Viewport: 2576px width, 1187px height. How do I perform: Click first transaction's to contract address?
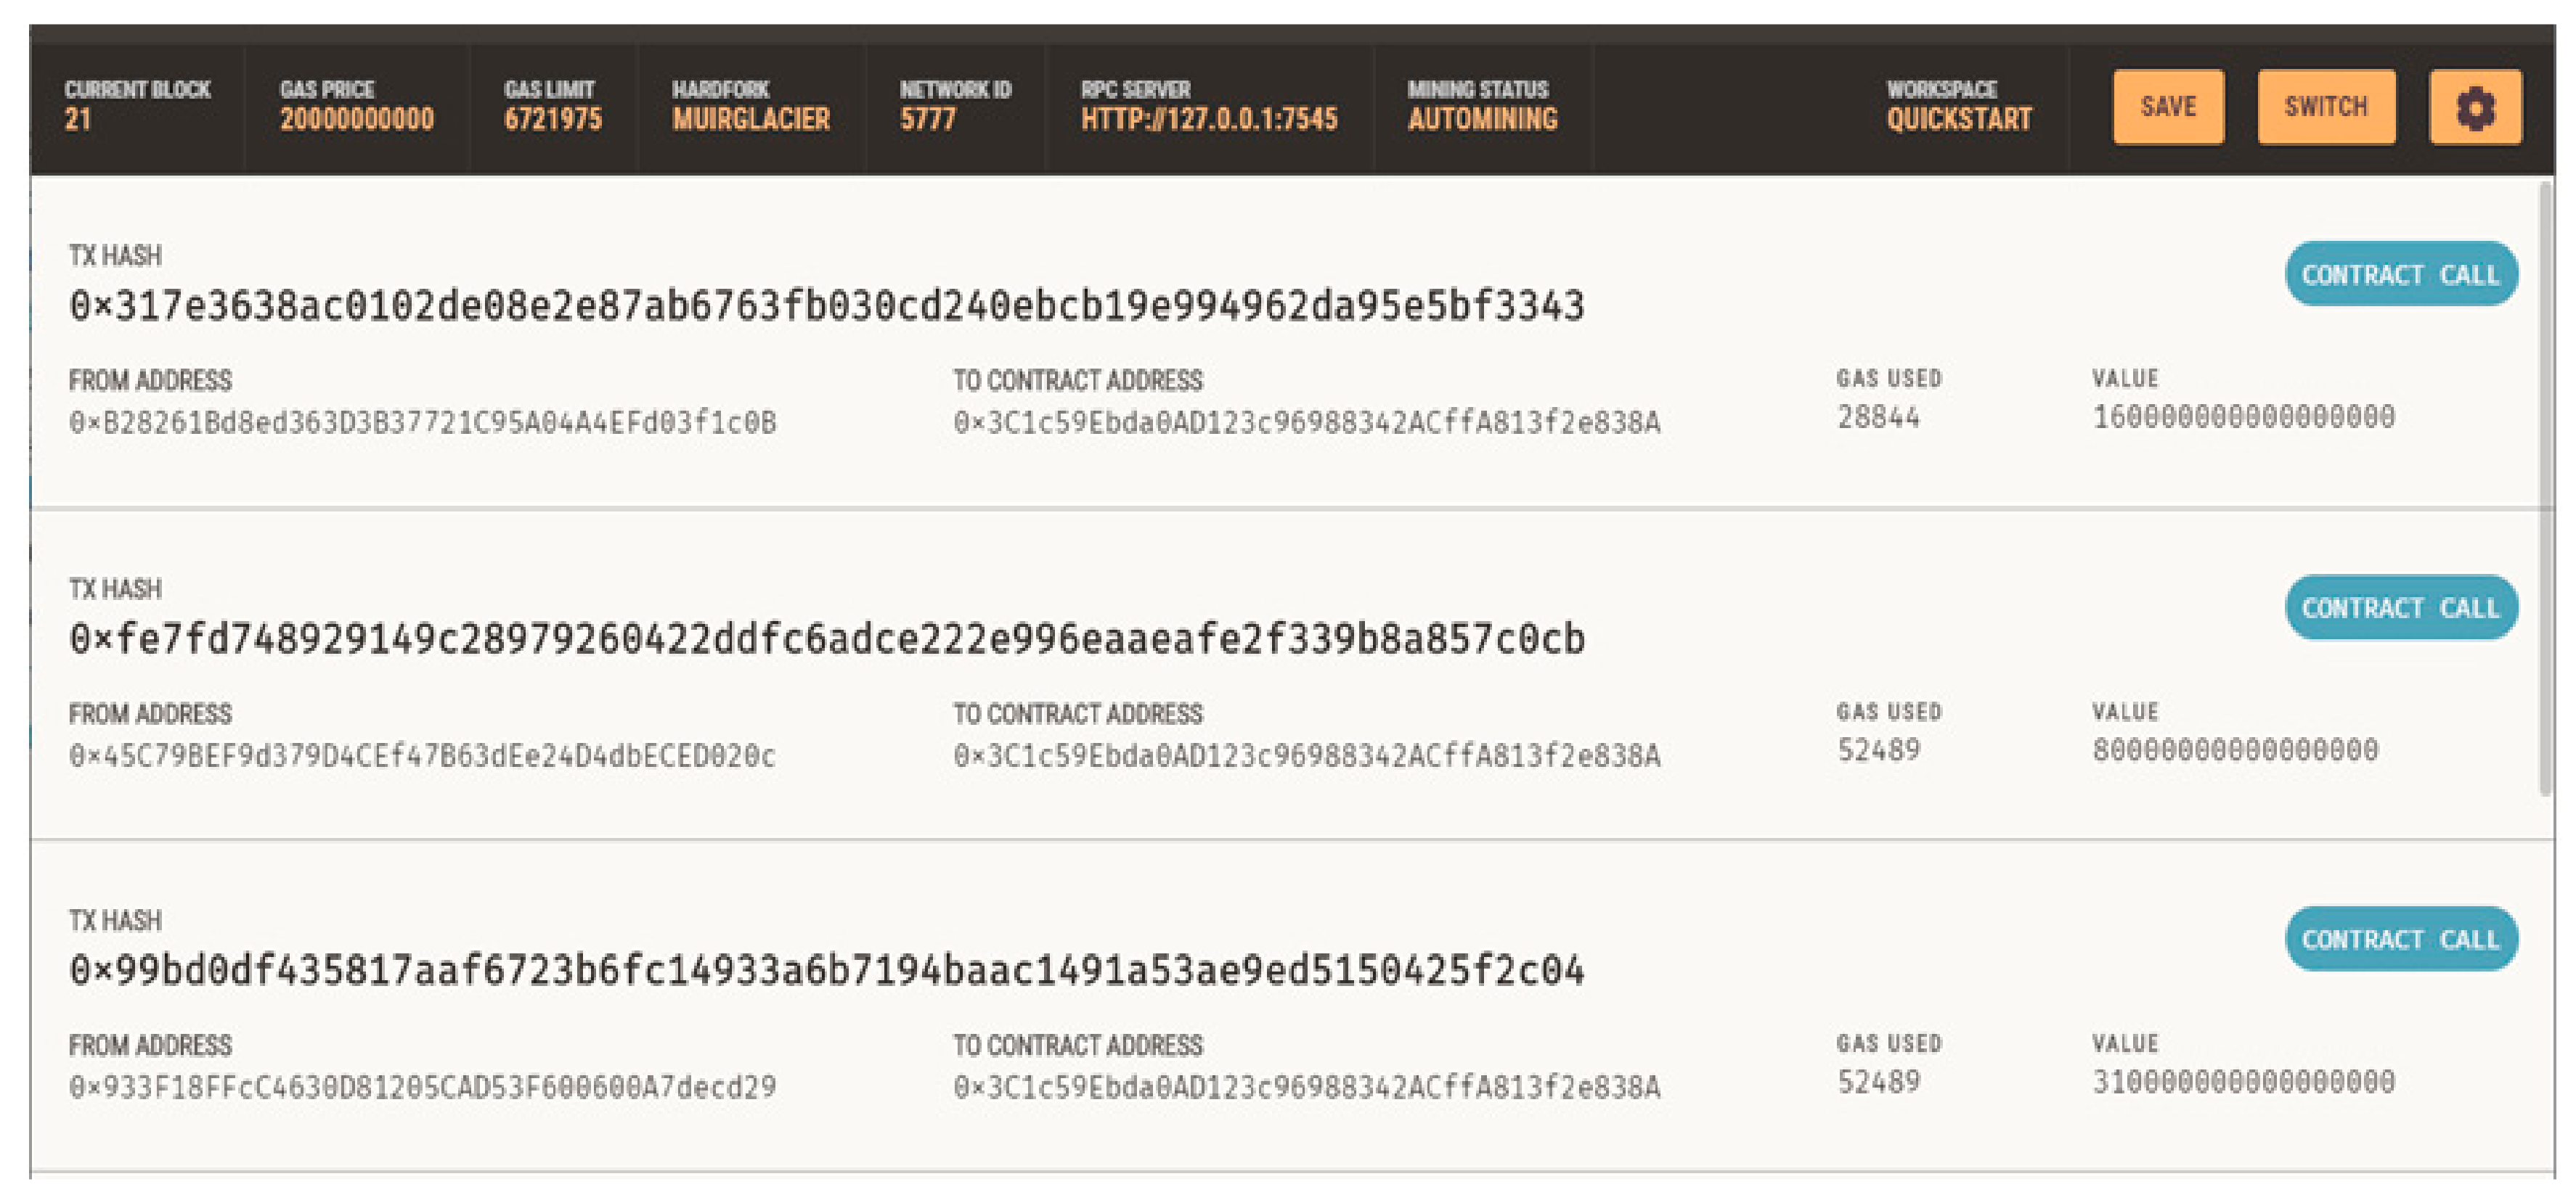[1306, 423]
